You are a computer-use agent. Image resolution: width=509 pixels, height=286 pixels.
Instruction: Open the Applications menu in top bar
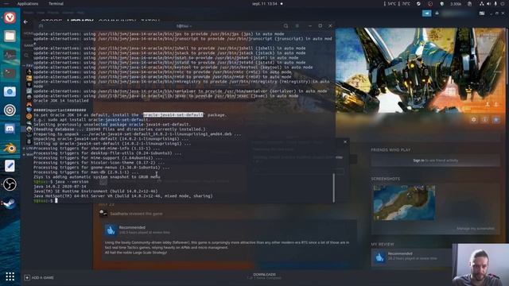[x=28, y=4]
